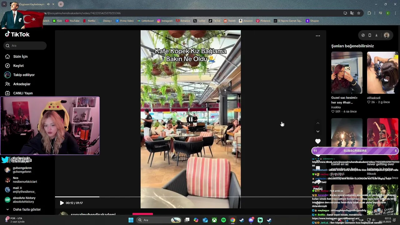400x225 pixels.
Task: Open the Prime Video bookmark
Action: 125,21
